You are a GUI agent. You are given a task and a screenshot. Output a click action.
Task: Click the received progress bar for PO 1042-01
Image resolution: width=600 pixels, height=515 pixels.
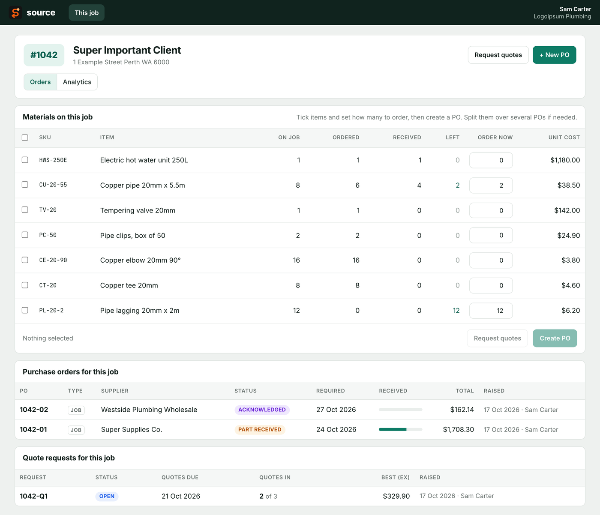400,429
